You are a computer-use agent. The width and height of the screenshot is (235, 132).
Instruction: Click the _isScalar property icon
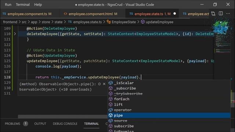click(111, 83)
